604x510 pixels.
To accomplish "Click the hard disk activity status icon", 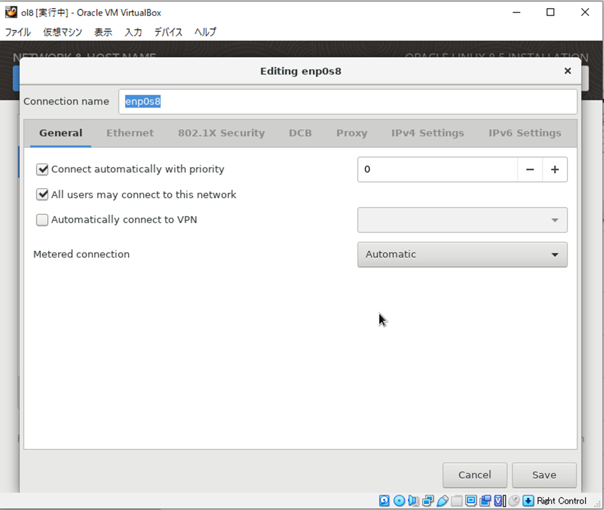I will [384, 501].
